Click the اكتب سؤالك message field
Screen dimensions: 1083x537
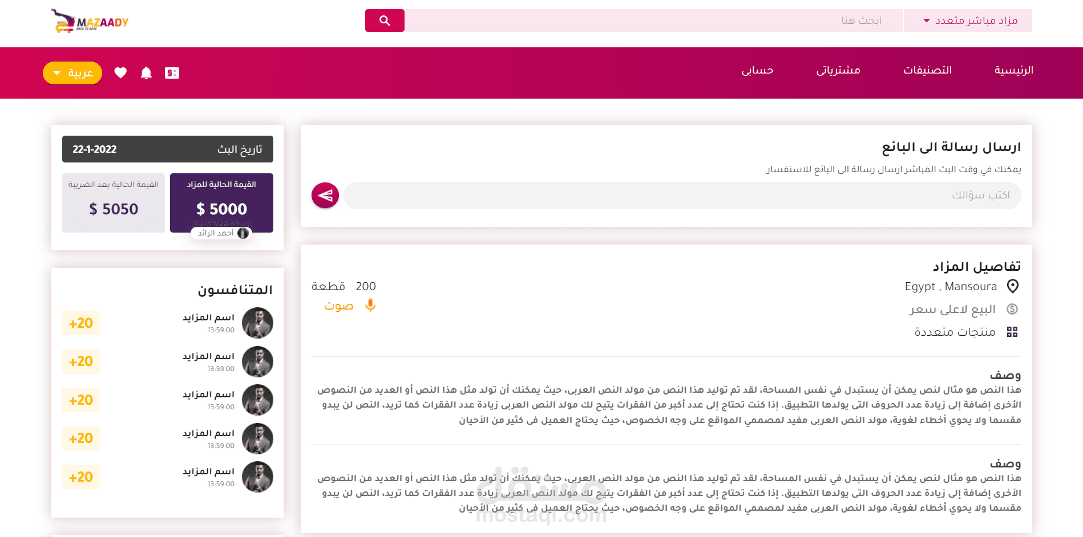click(682, 196)
